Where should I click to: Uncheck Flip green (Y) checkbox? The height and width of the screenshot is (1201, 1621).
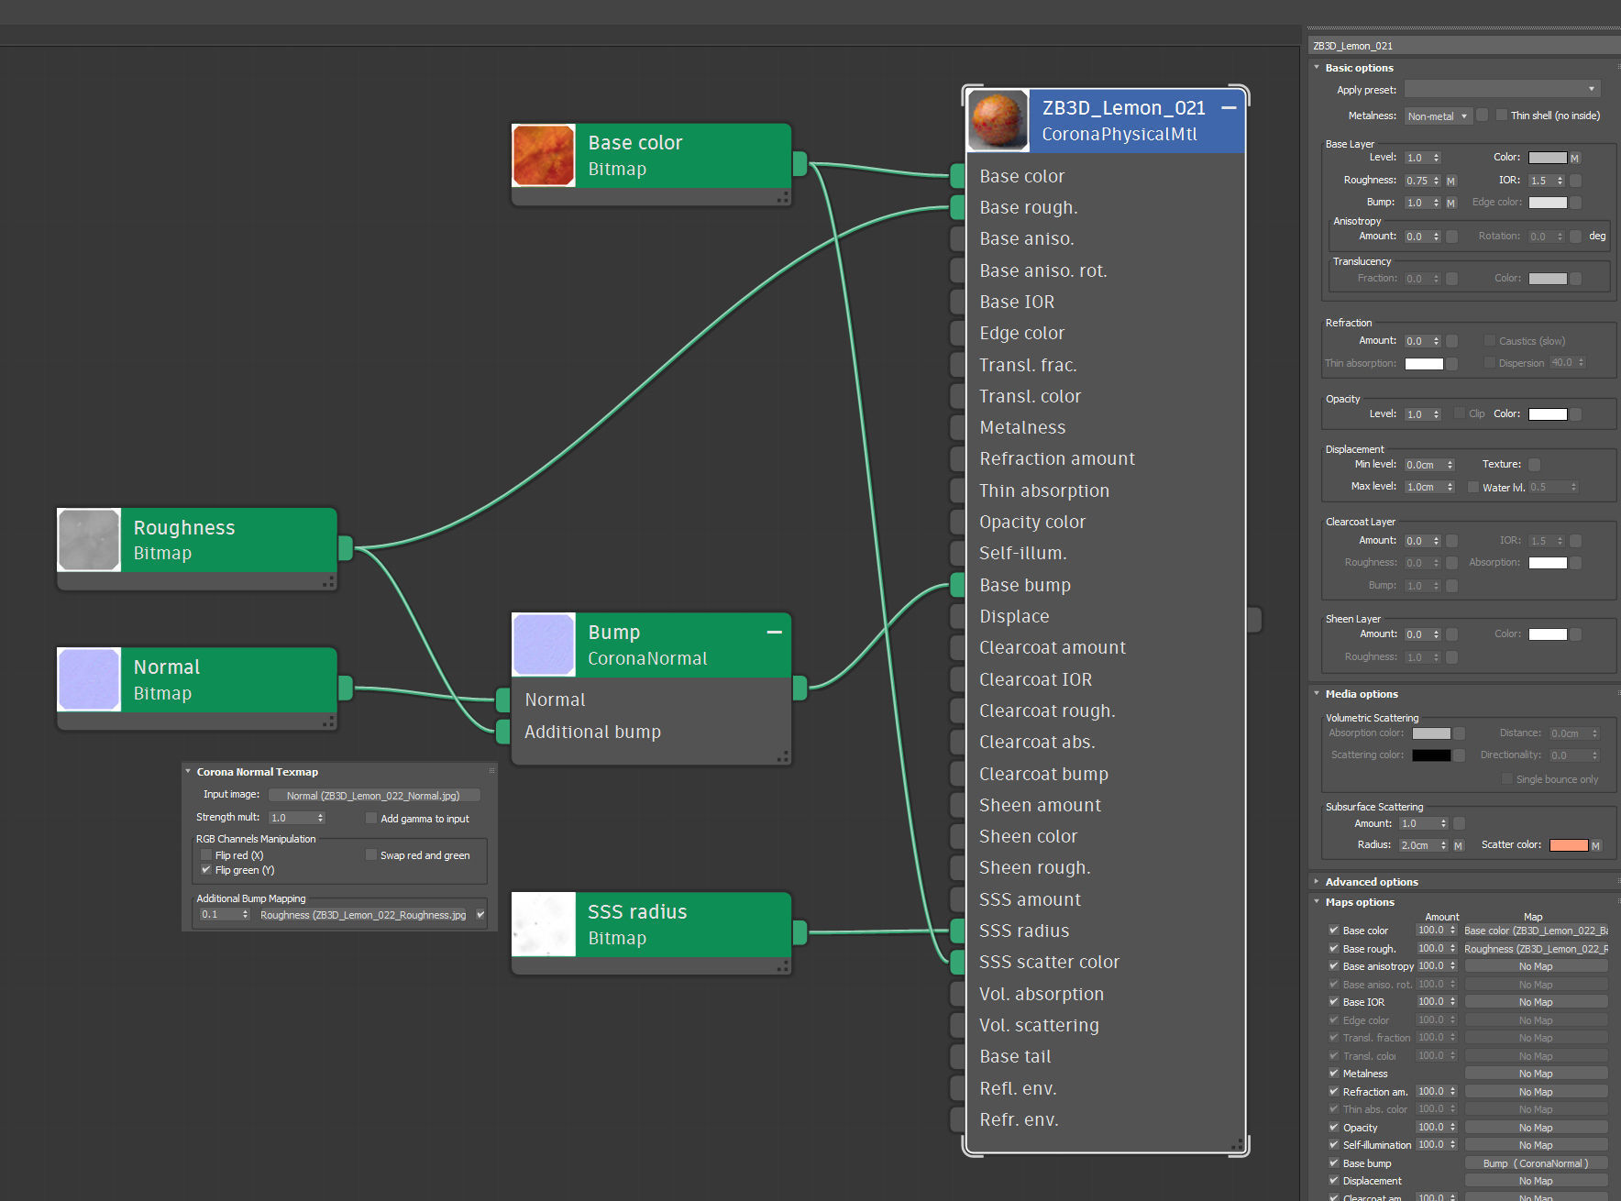coord(206,870)
